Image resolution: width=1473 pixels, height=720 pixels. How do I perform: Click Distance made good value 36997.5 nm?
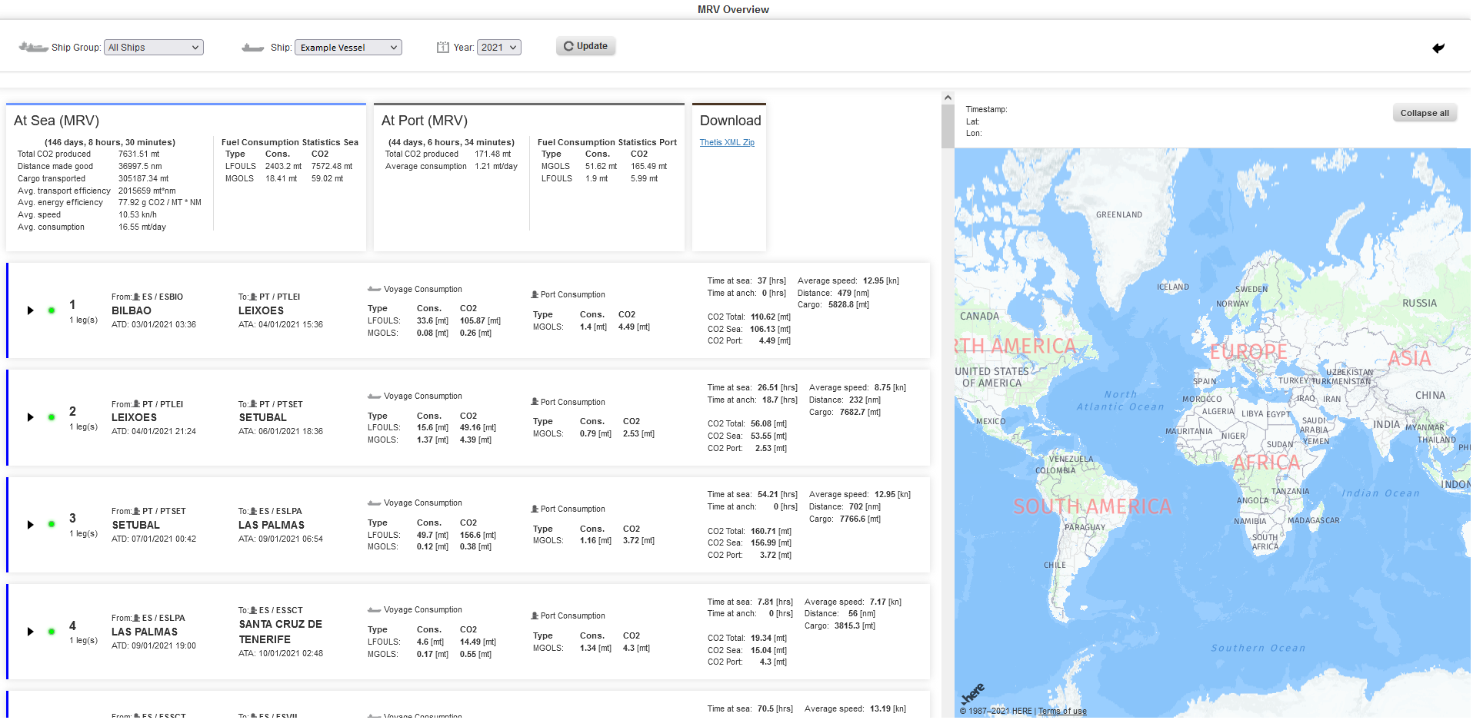click(x=140, y=166)
